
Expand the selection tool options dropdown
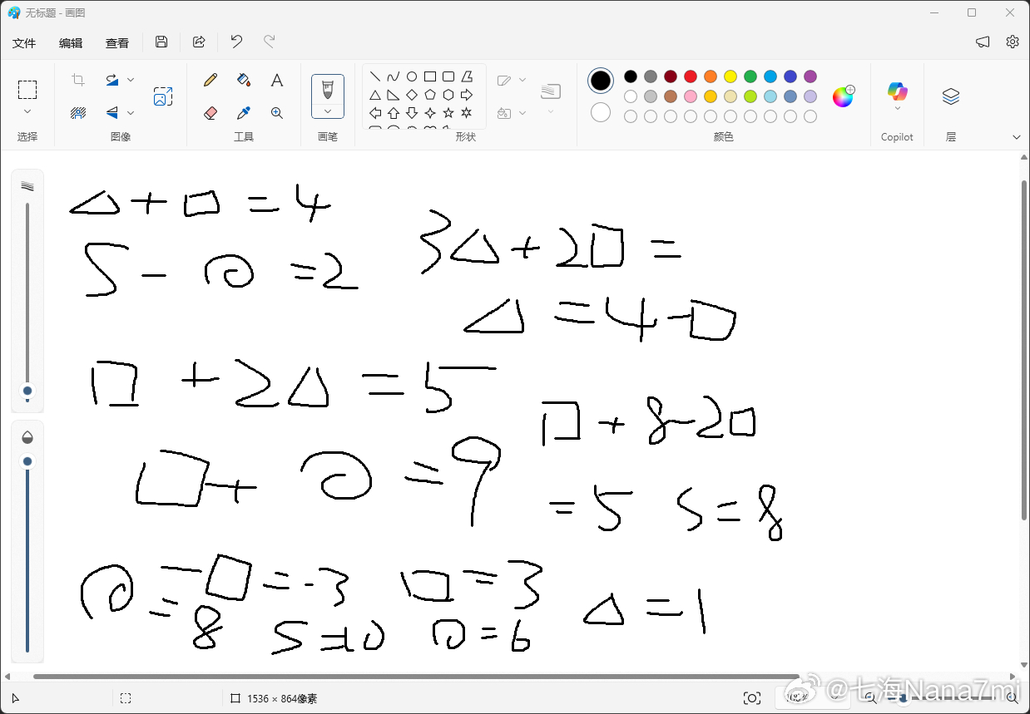coord(27,112)
